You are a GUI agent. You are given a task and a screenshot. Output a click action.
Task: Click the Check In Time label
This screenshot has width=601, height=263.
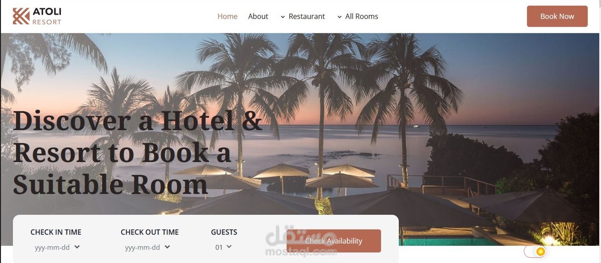pos(56,232)
